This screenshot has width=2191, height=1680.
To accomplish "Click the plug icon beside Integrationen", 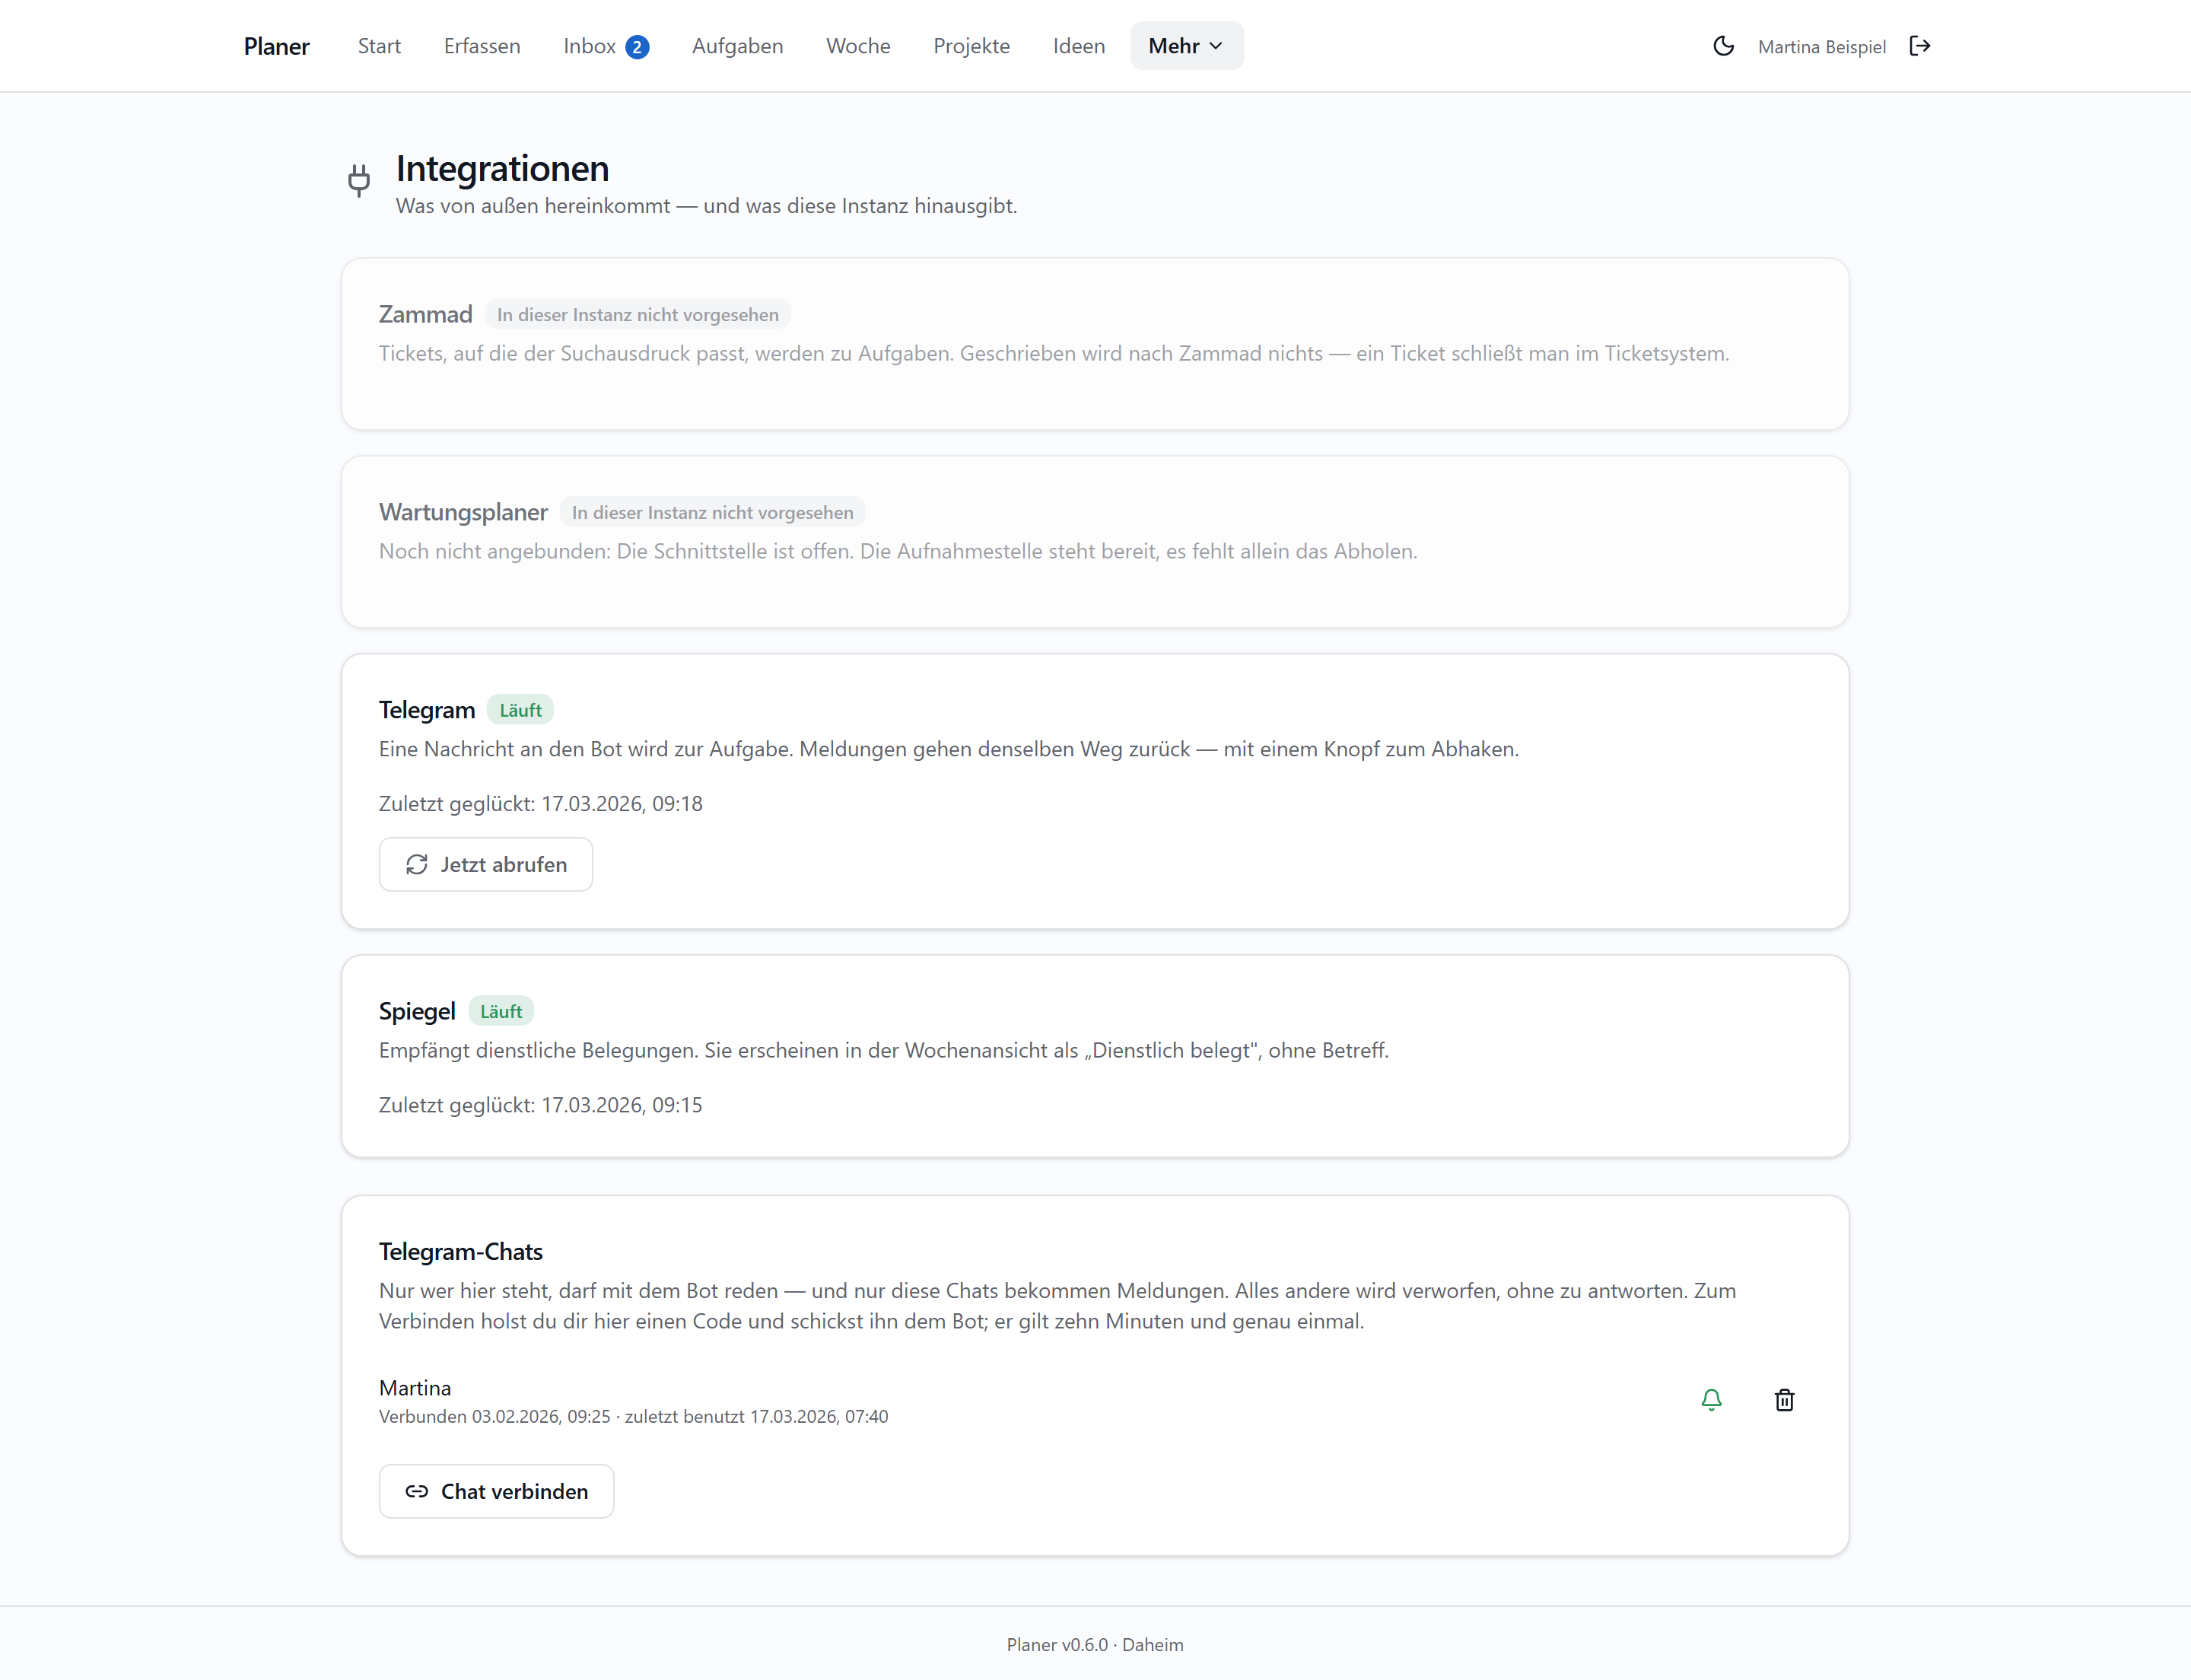I will point(359,180).
